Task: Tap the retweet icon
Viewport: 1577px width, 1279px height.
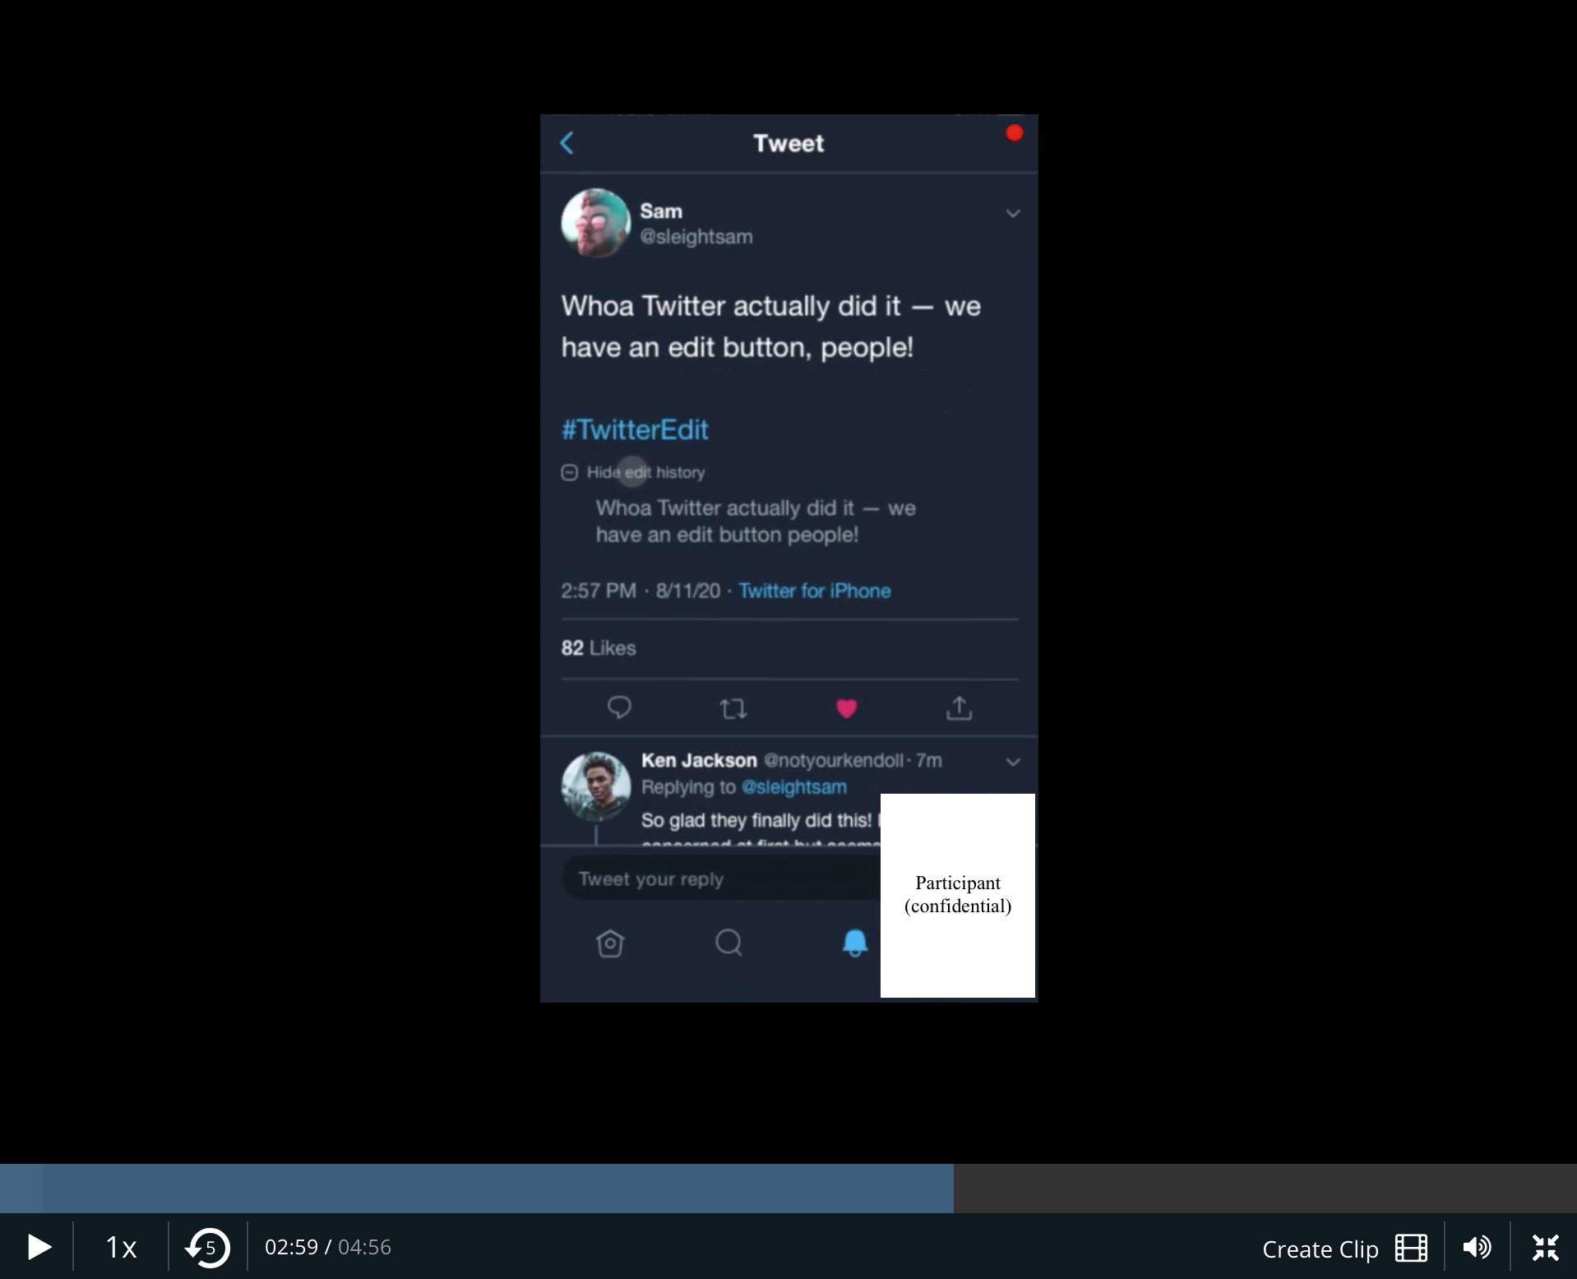Action: click(733, 708)
